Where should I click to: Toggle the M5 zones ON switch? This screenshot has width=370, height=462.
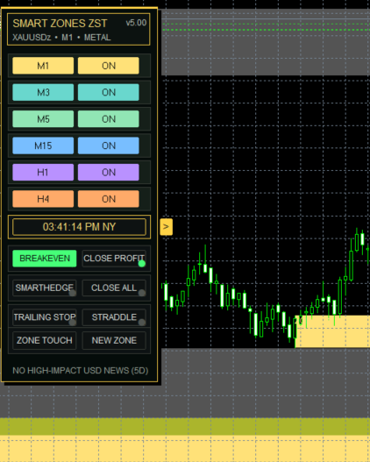click(109, 119)
